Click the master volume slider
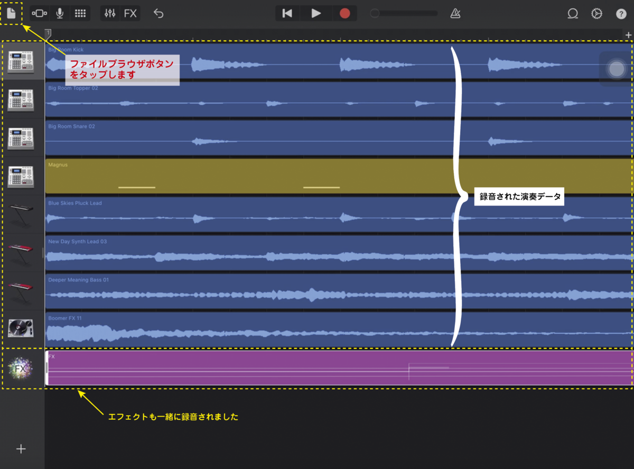The width and height of the screenshot is (634, 469). click(x=404, y=13)
